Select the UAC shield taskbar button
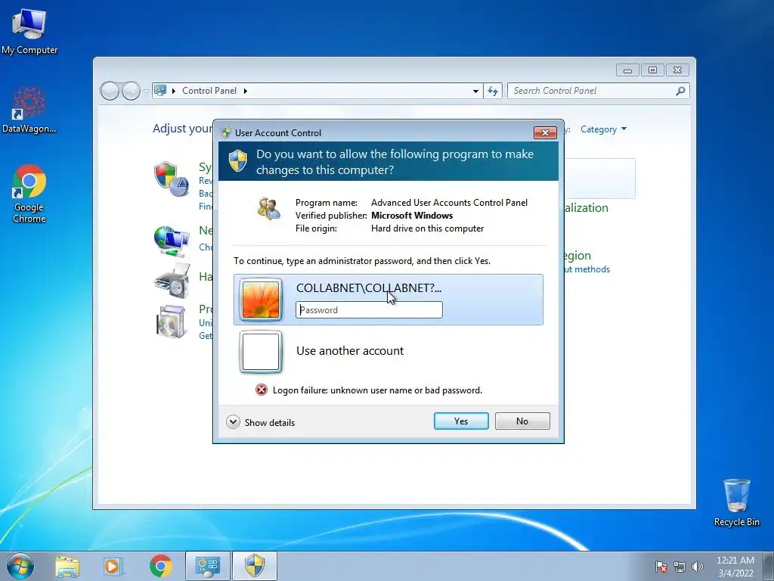This screenshot has width=774, height=581. (255, 566)
